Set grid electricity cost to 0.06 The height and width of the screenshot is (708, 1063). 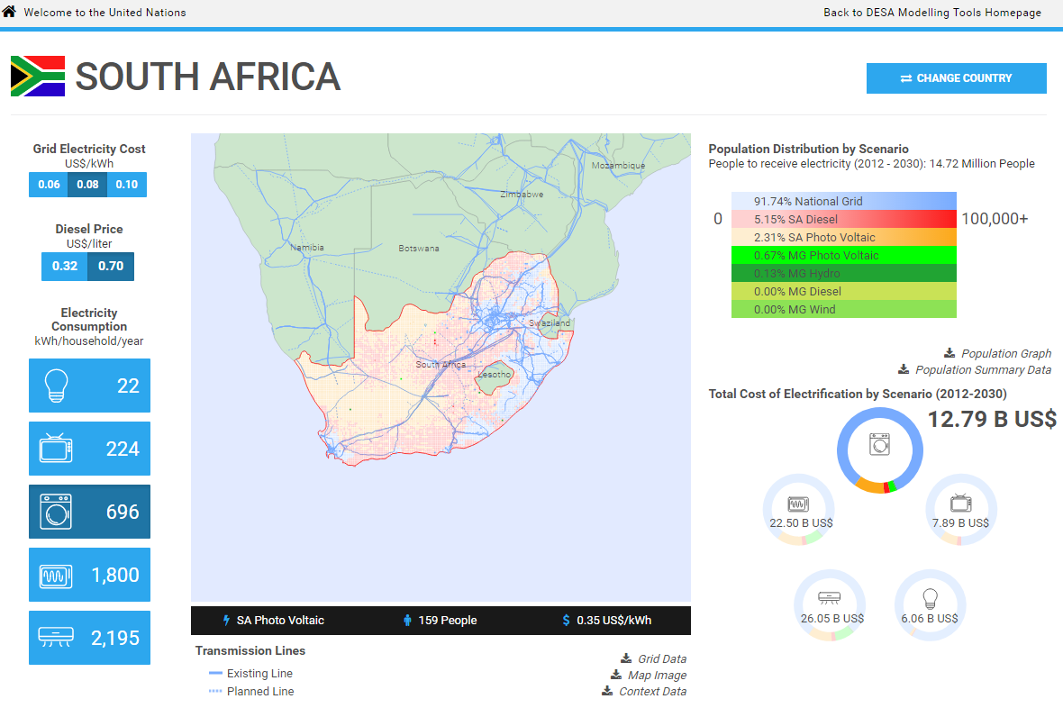(49, 185)
